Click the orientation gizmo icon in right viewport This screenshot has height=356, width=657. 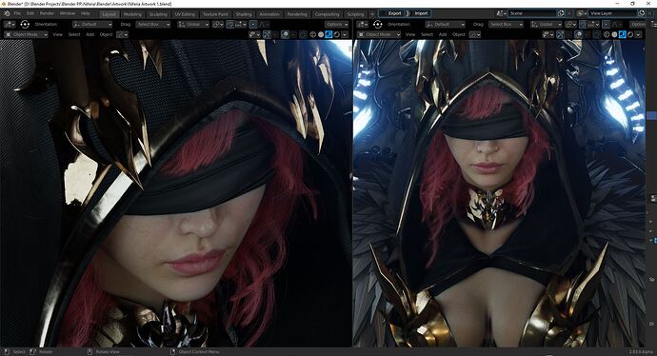(377, 25)
